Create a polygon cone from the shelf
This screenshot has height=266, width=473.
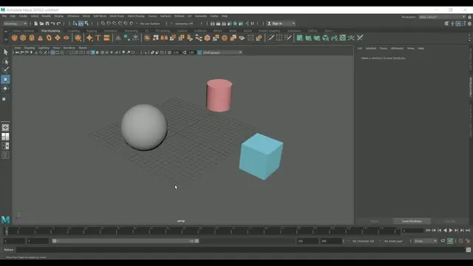coord(40,38)
